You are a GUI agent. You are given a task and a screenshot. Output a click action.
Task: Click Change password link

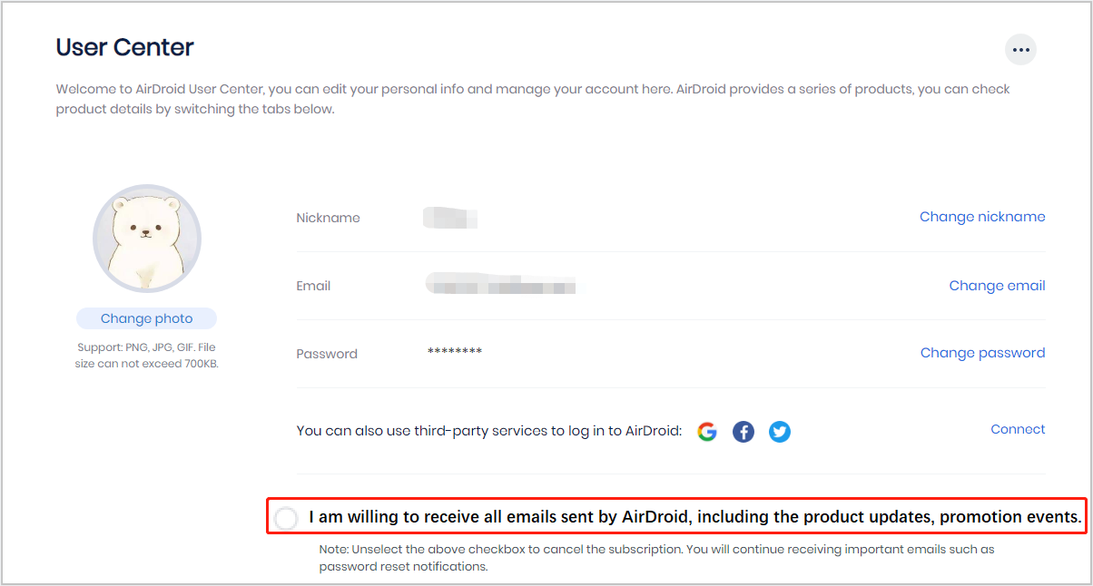point(982,353)
